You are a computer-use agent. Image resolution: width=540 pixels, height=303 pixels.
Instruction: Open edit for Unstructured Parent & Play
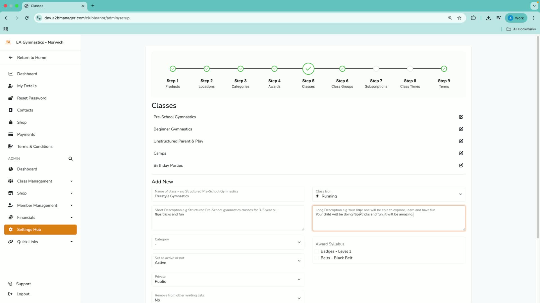461,141
